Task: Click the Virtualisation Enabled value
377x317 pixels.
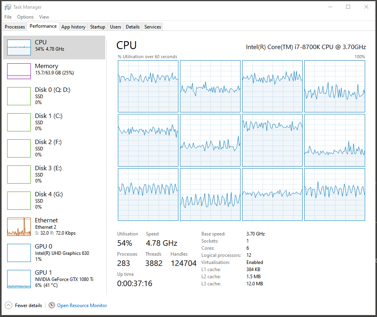Action: (255, 262)
